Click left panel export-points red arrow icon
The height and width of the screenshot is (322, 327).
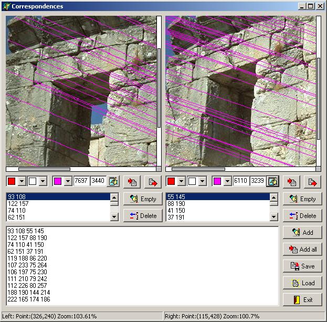click(153, 182)
